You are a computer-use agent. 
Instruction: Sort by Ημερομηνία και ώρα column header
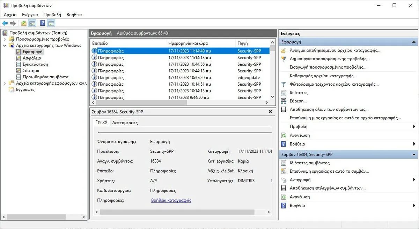click(201, 44)
